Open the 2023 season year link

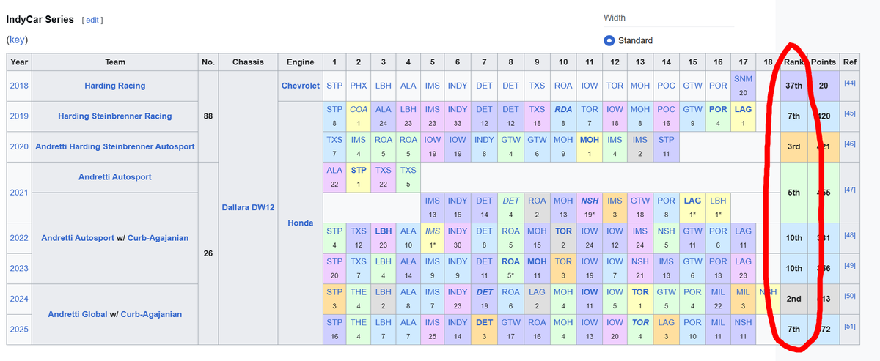19,269
